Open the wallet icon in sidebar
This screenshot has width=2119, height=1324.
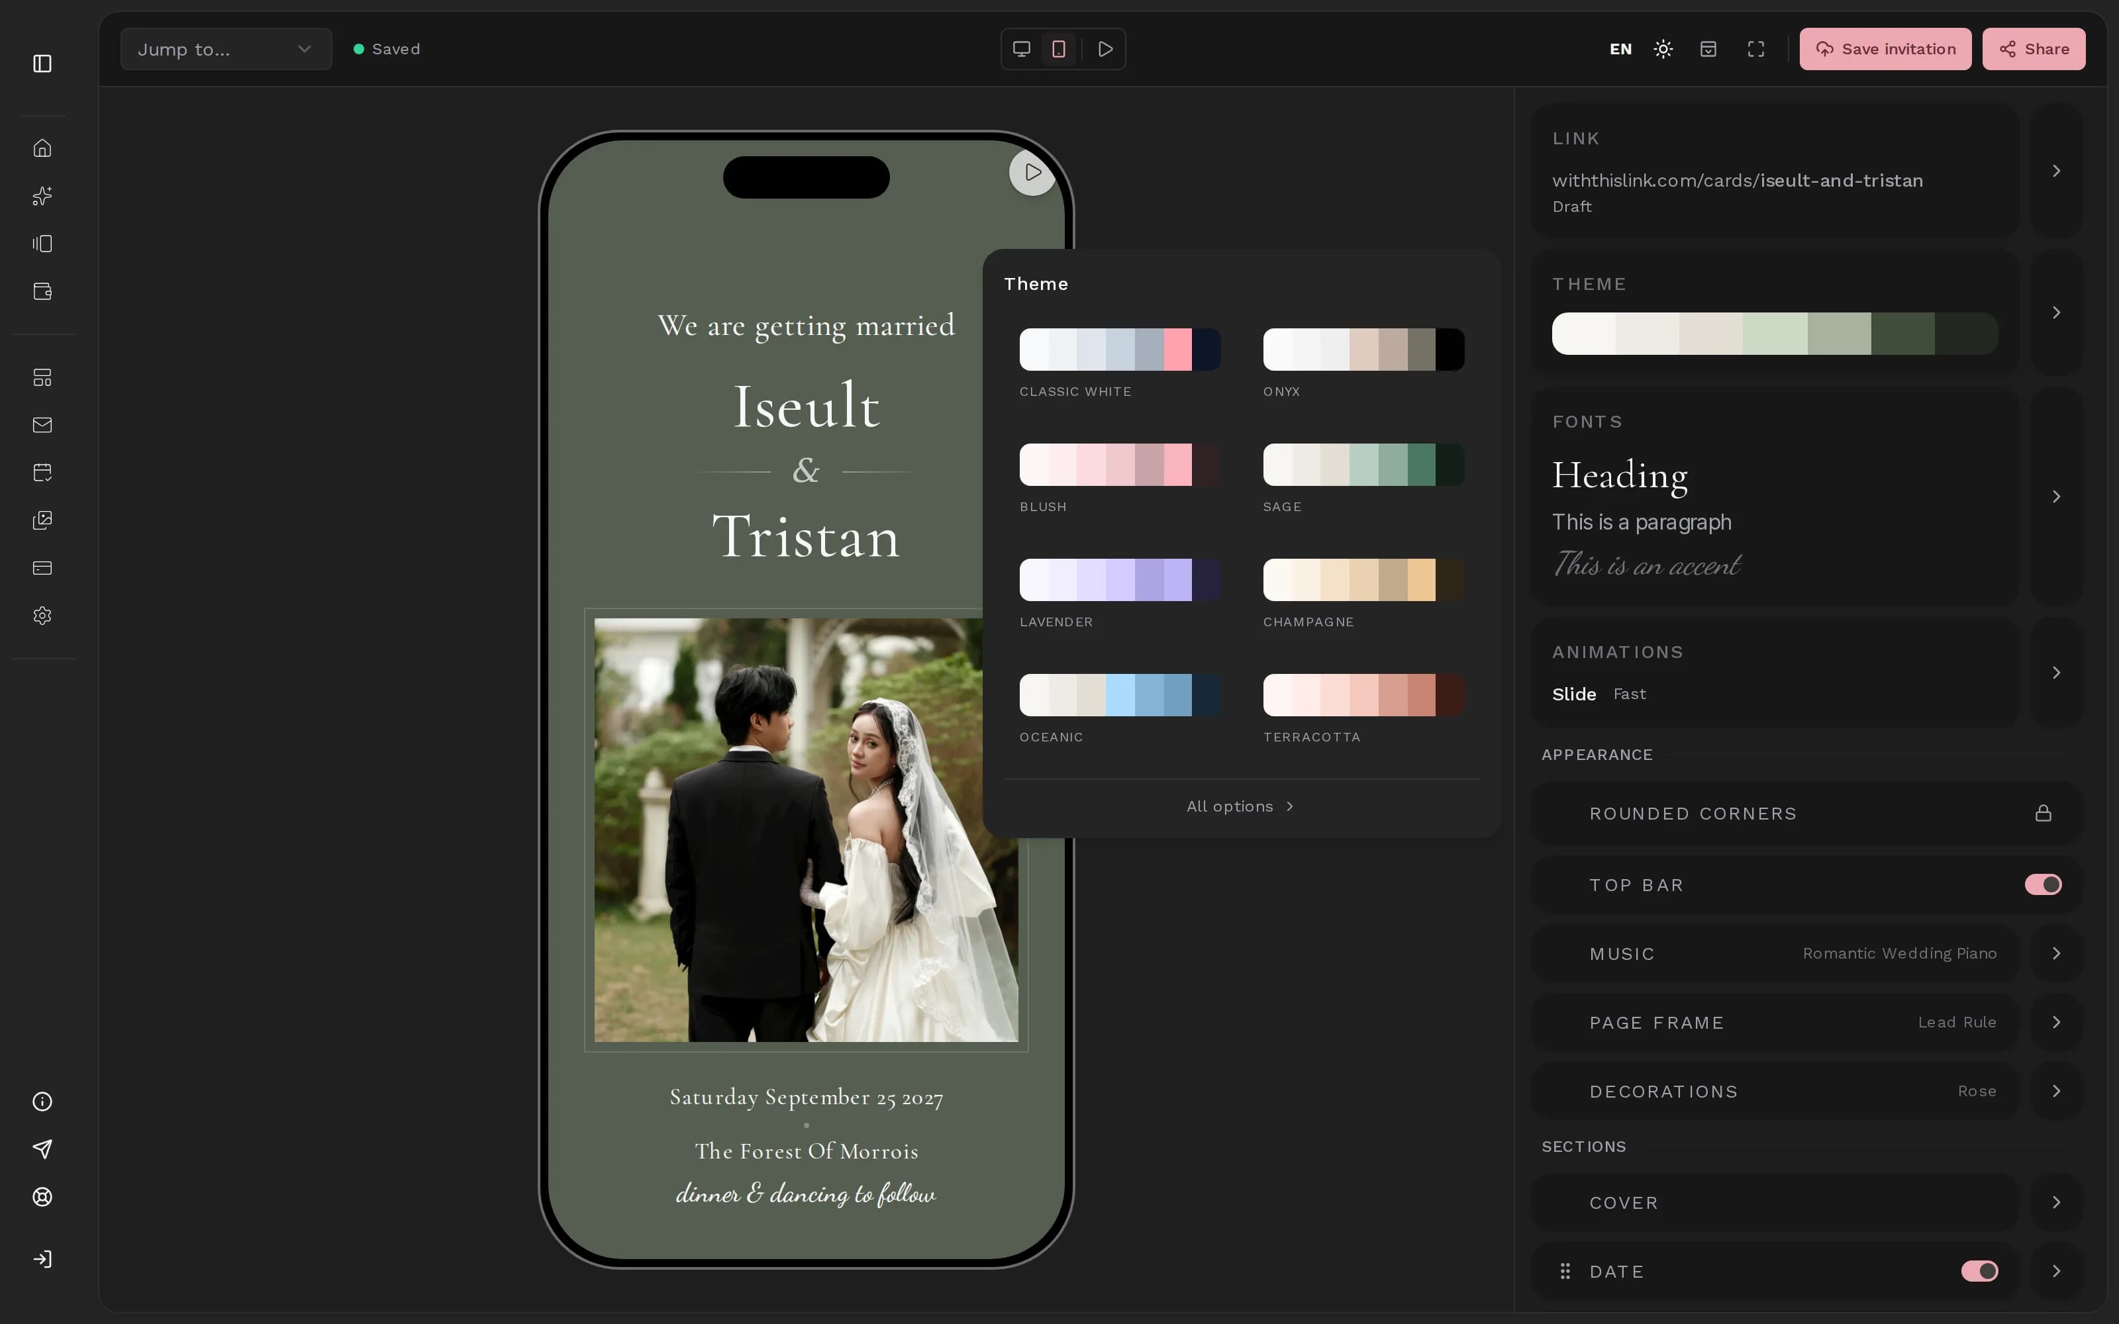tap(42, 291)
